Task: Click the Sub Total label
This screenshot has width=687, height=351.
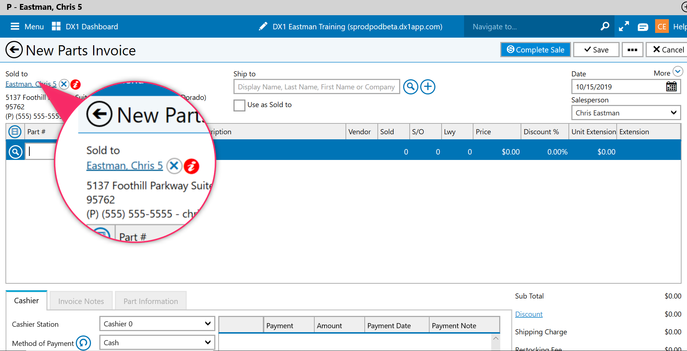Action: [529, 296]
